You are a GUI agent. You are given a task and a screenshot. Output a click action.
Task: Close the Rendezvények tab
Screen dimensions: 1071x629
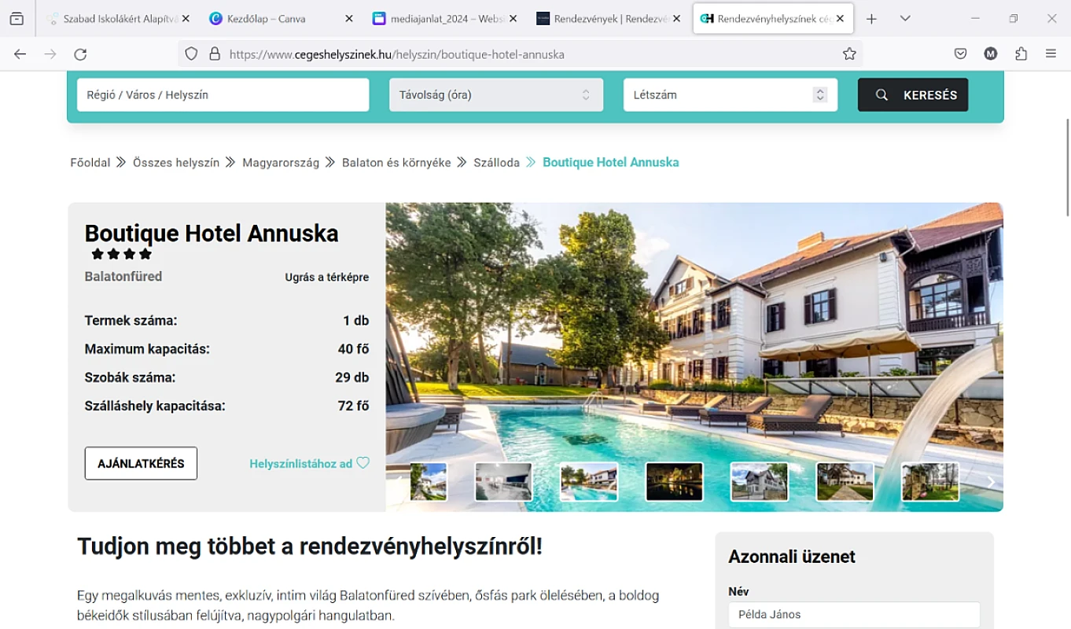(x=676, y=19)
